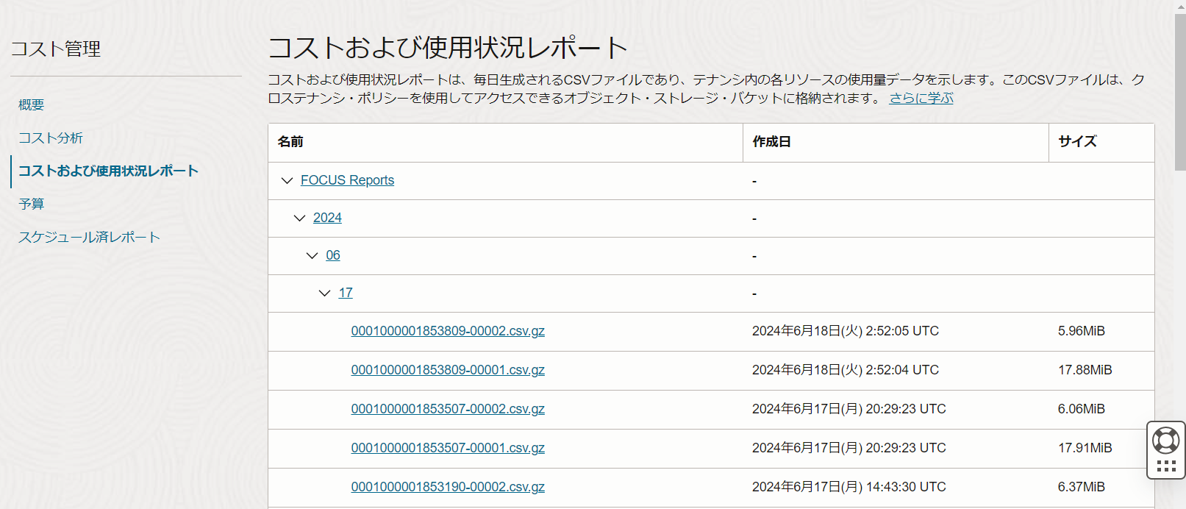Follow the さらに学ぶ link

click(921, 98)
